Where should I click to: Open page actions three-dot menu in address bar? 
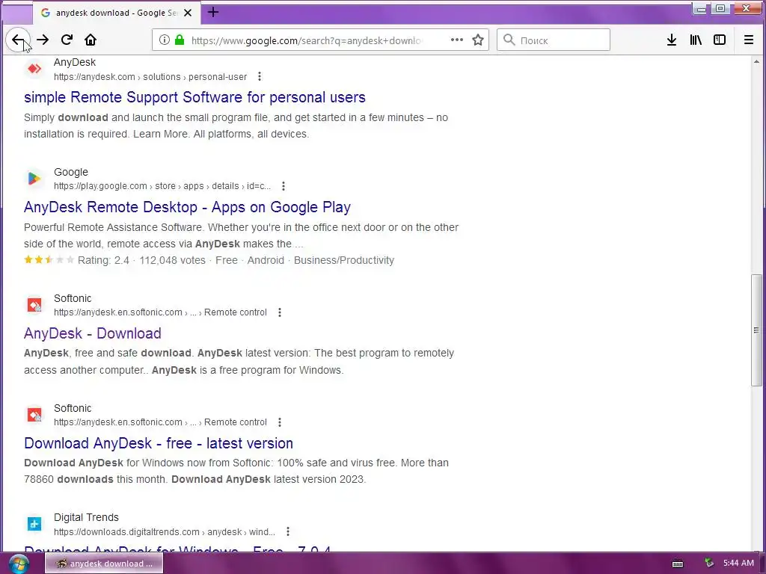click(457, 40)
